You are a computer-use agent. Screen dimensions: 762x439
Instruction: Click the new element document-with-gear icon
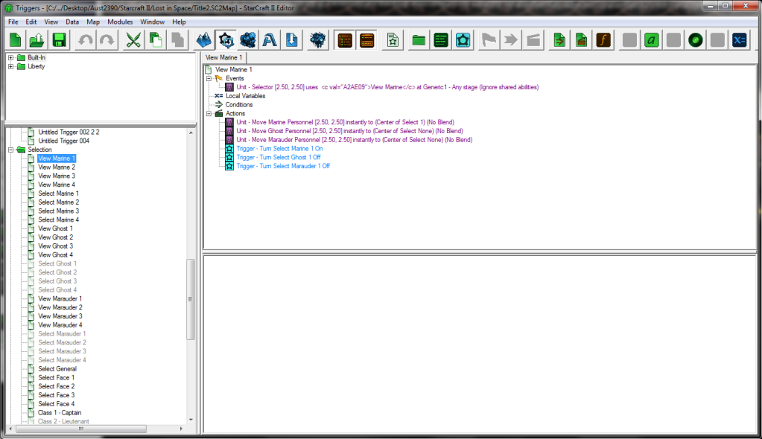[393, 40]
